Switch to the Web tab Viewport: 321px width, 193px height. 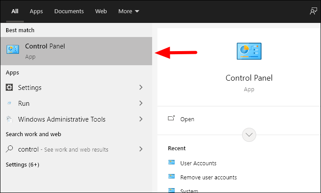[101, 11]
